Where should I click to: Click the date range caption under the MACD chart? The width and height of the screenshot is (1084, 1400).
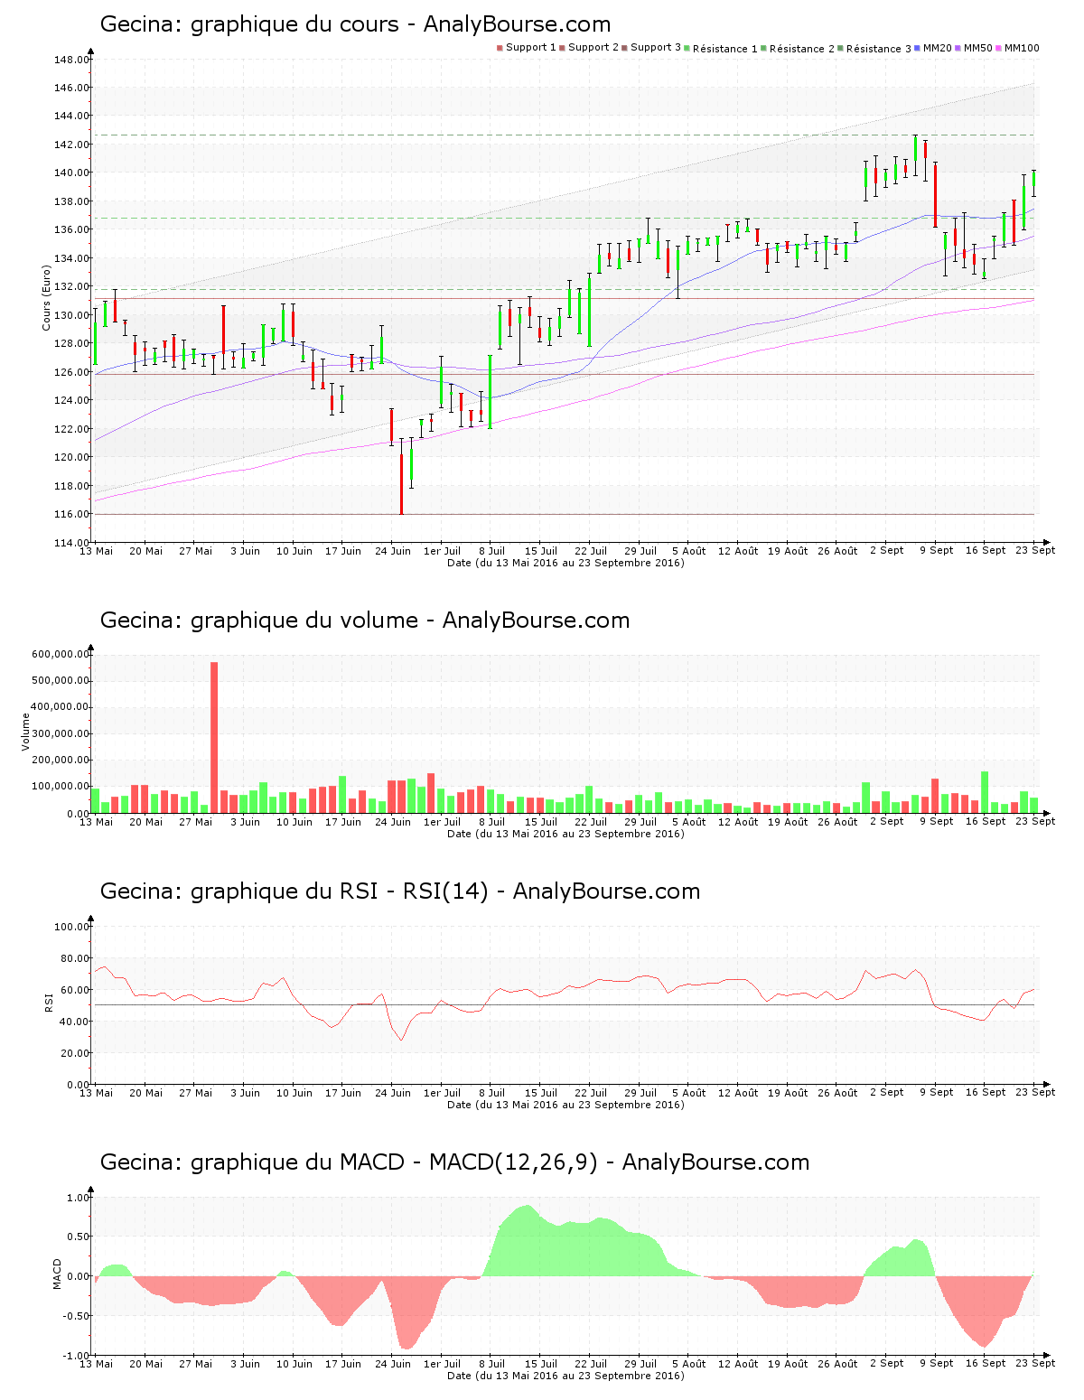click(x=566, y=1376)
